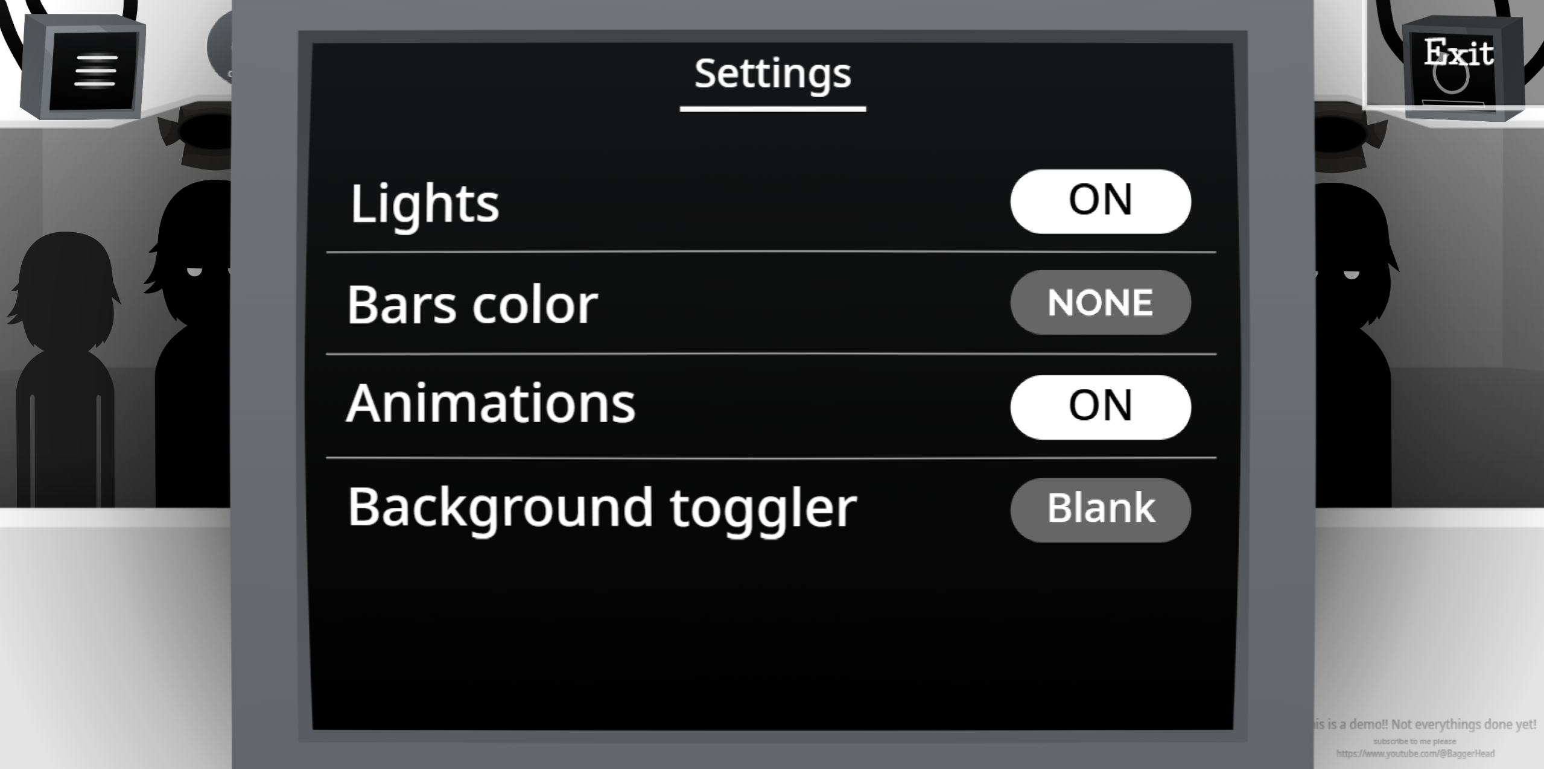Click the "subscribe to me please" text

(1415, 741)
